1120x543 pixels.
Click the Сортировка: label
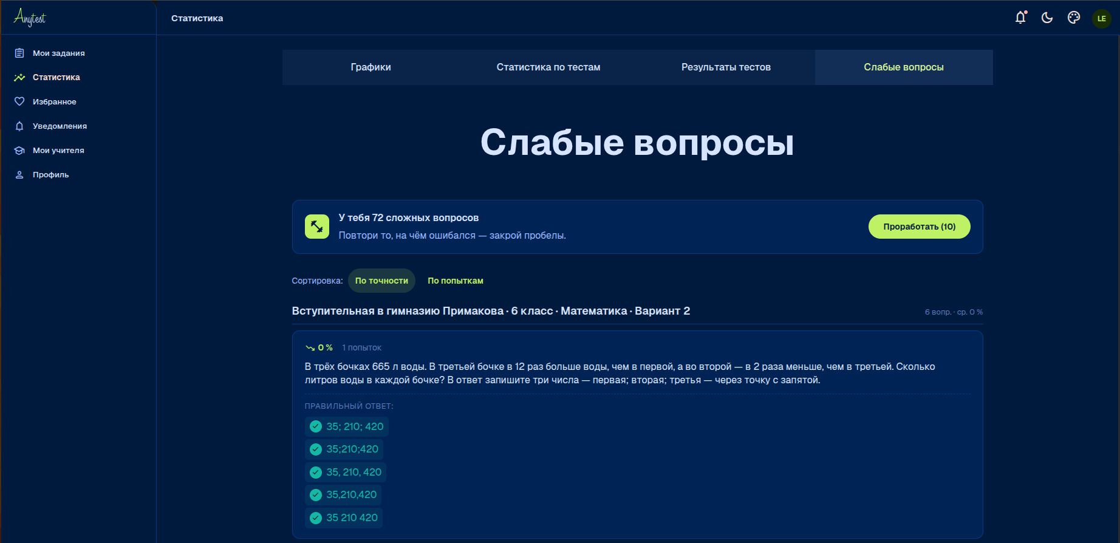pos(317,281)
